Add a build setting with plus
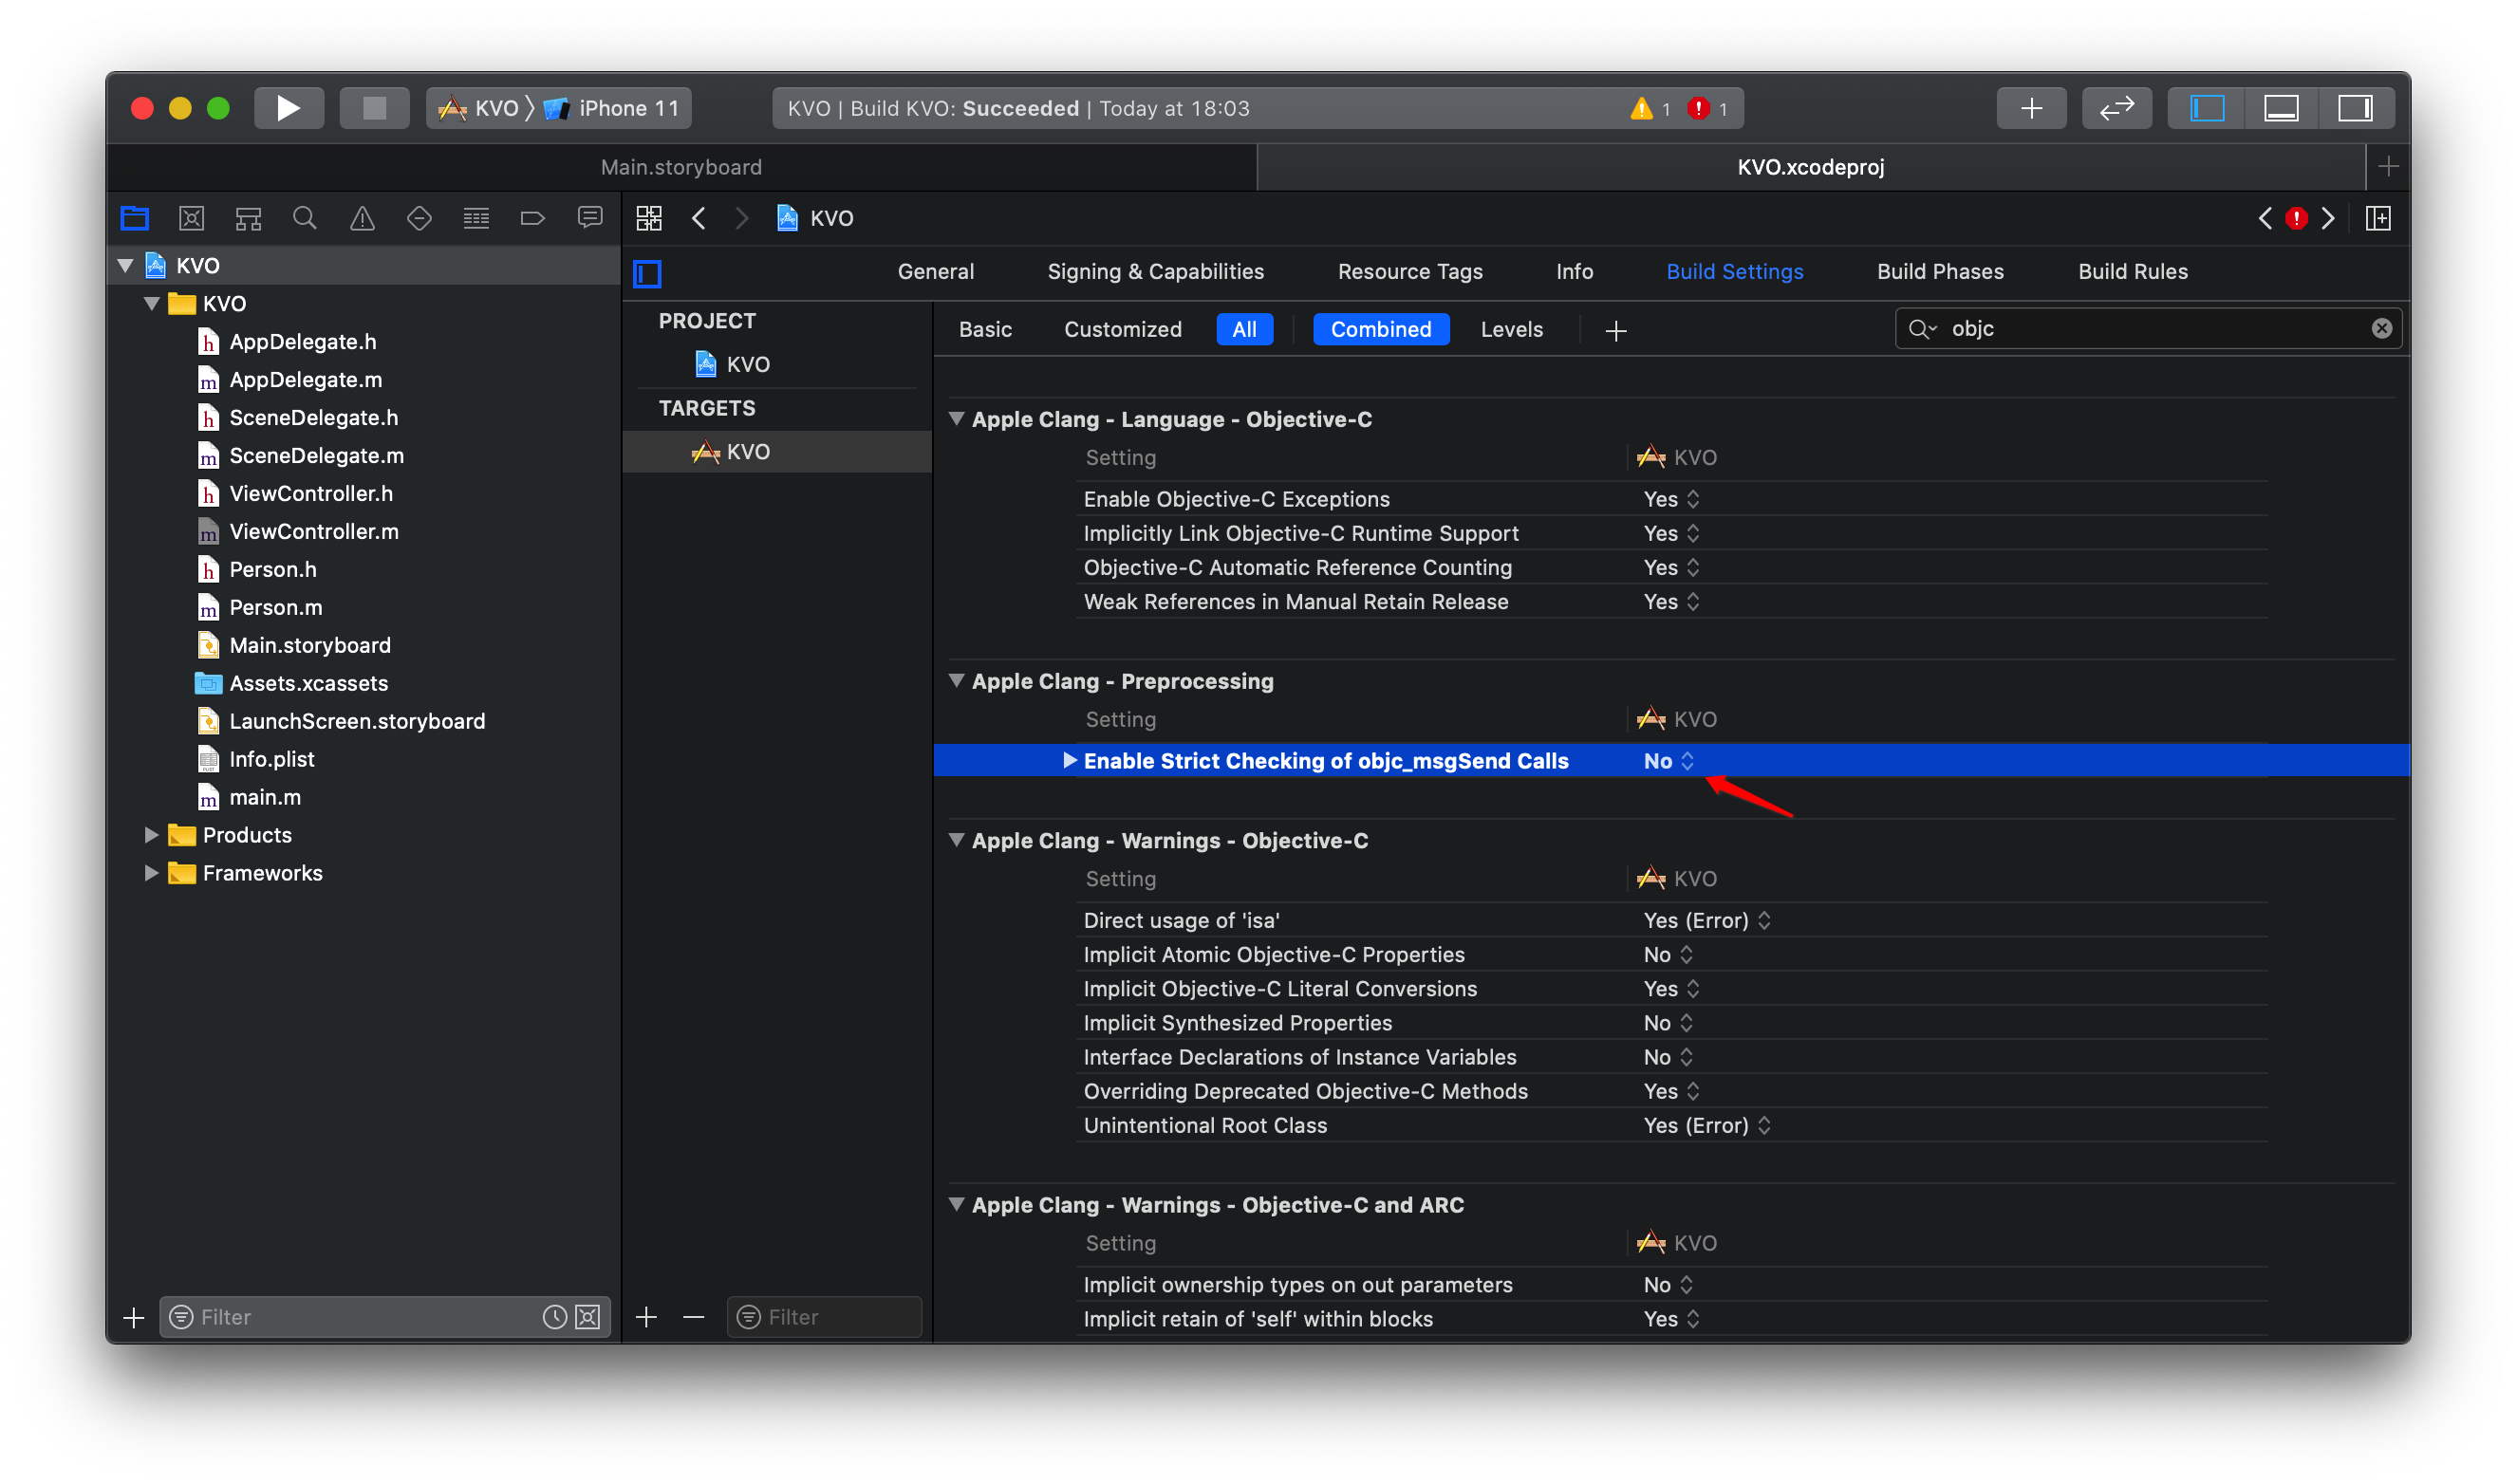Image resolution: width=2517 pixels, height=1484 pixels. click(1615, 331)
